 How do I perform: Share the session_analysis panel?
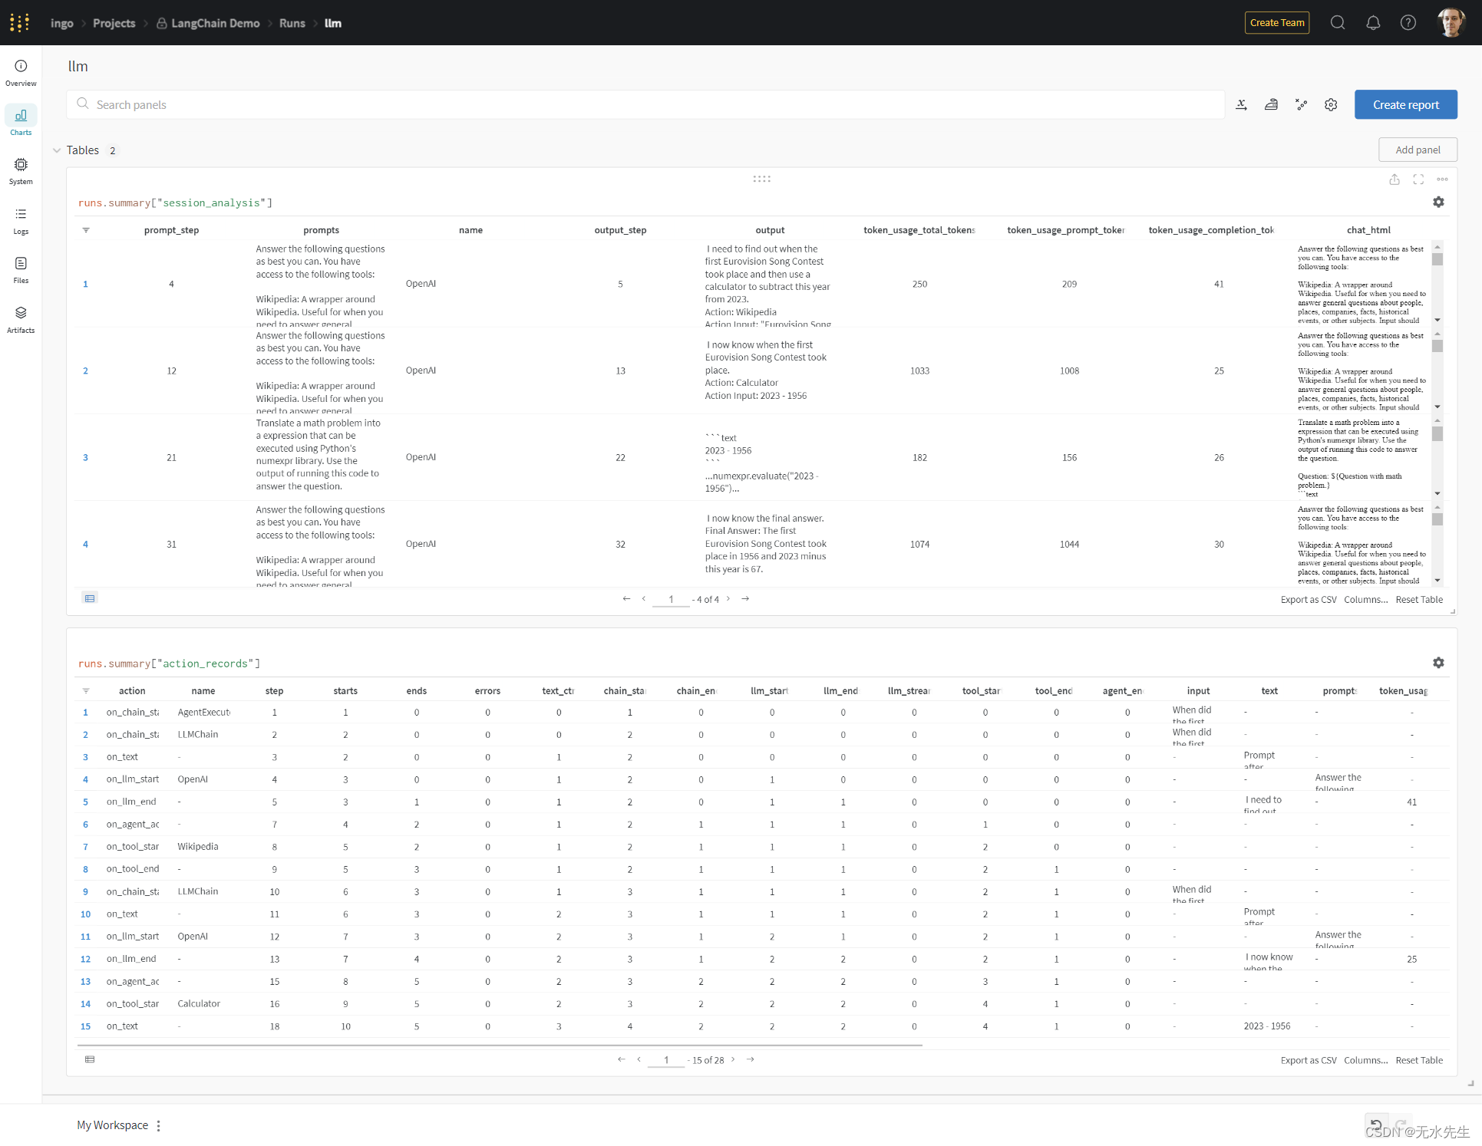pyautogui.click(x=1395, y=179)
